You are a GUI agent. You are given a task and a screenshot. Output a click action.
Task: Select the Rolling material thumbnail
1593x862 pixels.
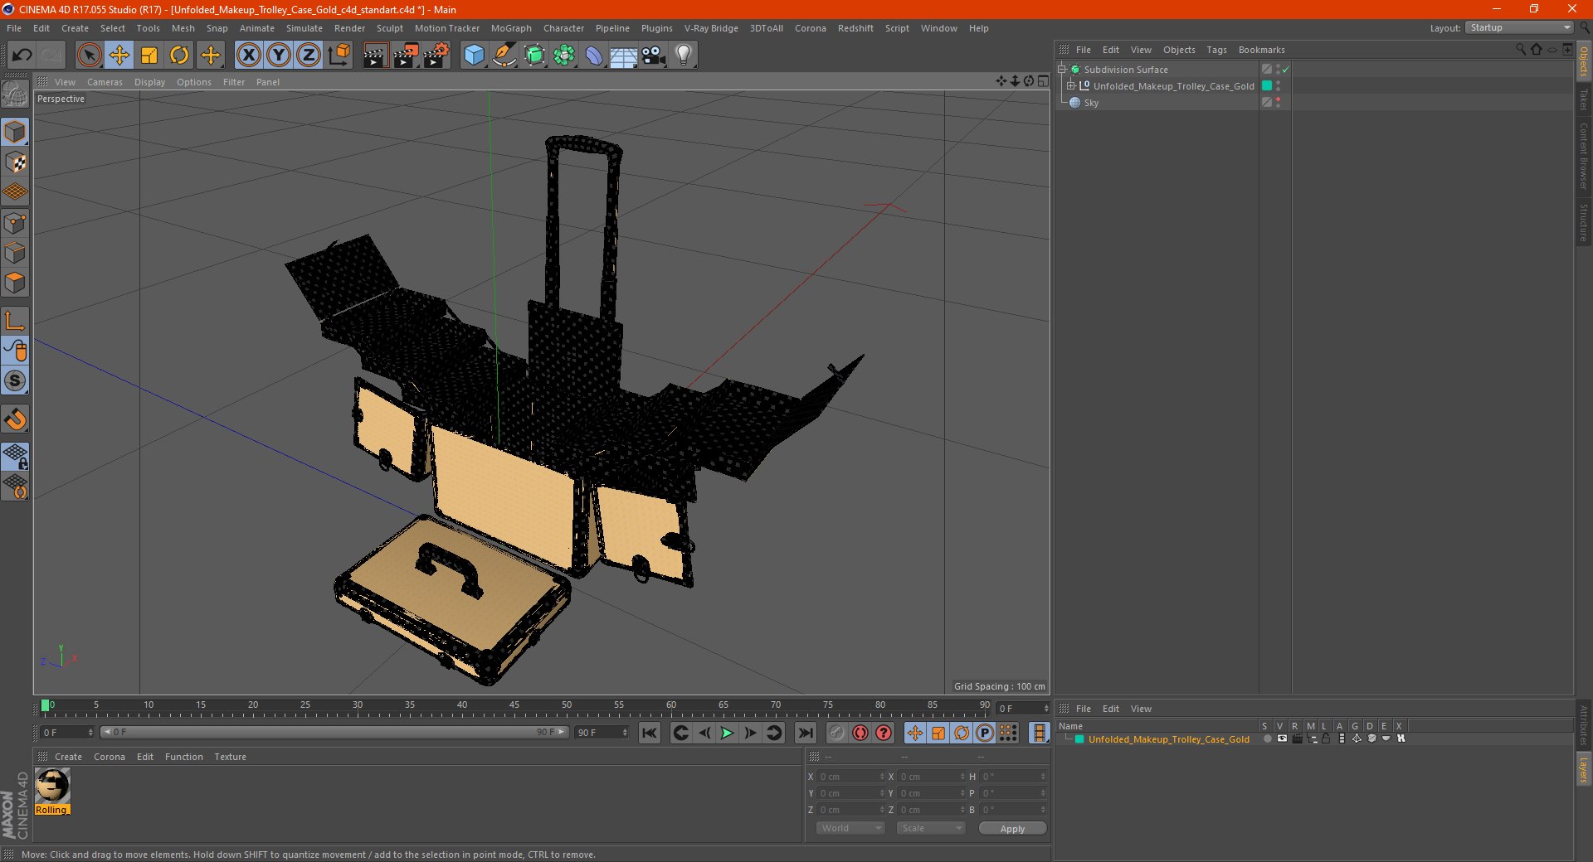tap(52, 787)
